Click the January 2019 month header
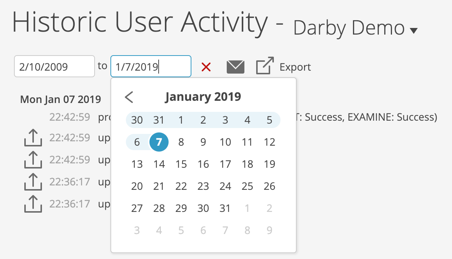Image resolution: width=452 pixels, height=259 pixels. (203, 97)
